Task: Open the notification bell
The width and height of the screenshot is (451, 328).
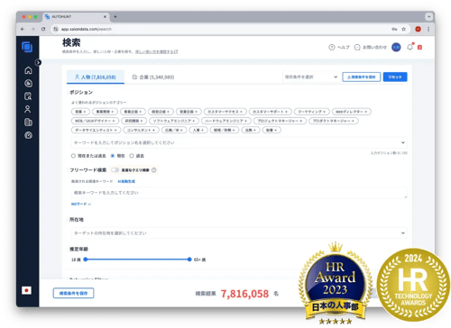Action: tap(410, 47)
